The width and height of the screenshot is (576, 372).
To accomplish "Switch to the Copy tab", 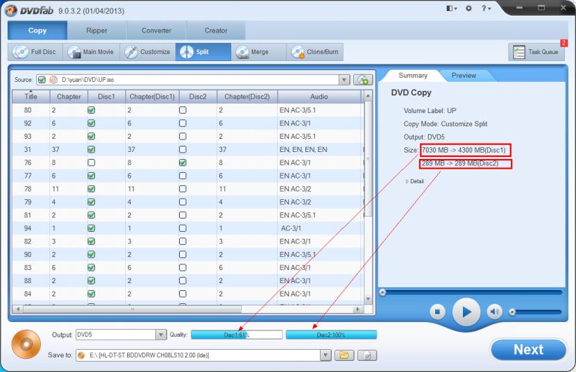I will [37, 31].
